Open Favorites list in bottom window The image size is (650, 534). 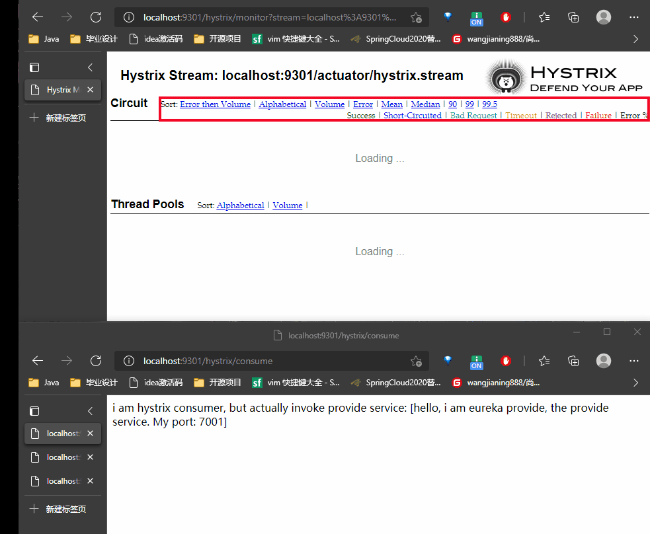point(544,361)
